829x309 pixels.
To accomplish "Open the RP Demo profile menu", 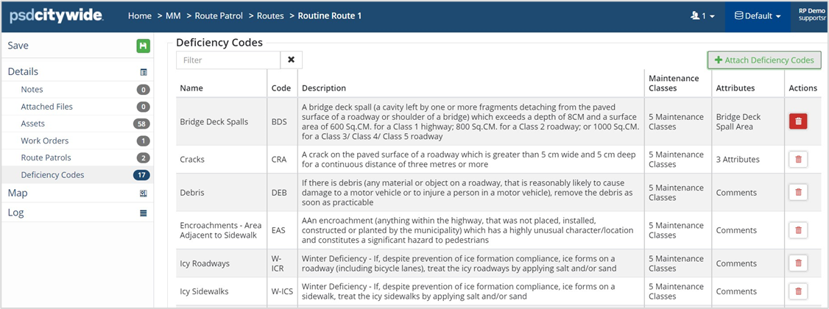I will pyautogui.click(x=811, y=15).
